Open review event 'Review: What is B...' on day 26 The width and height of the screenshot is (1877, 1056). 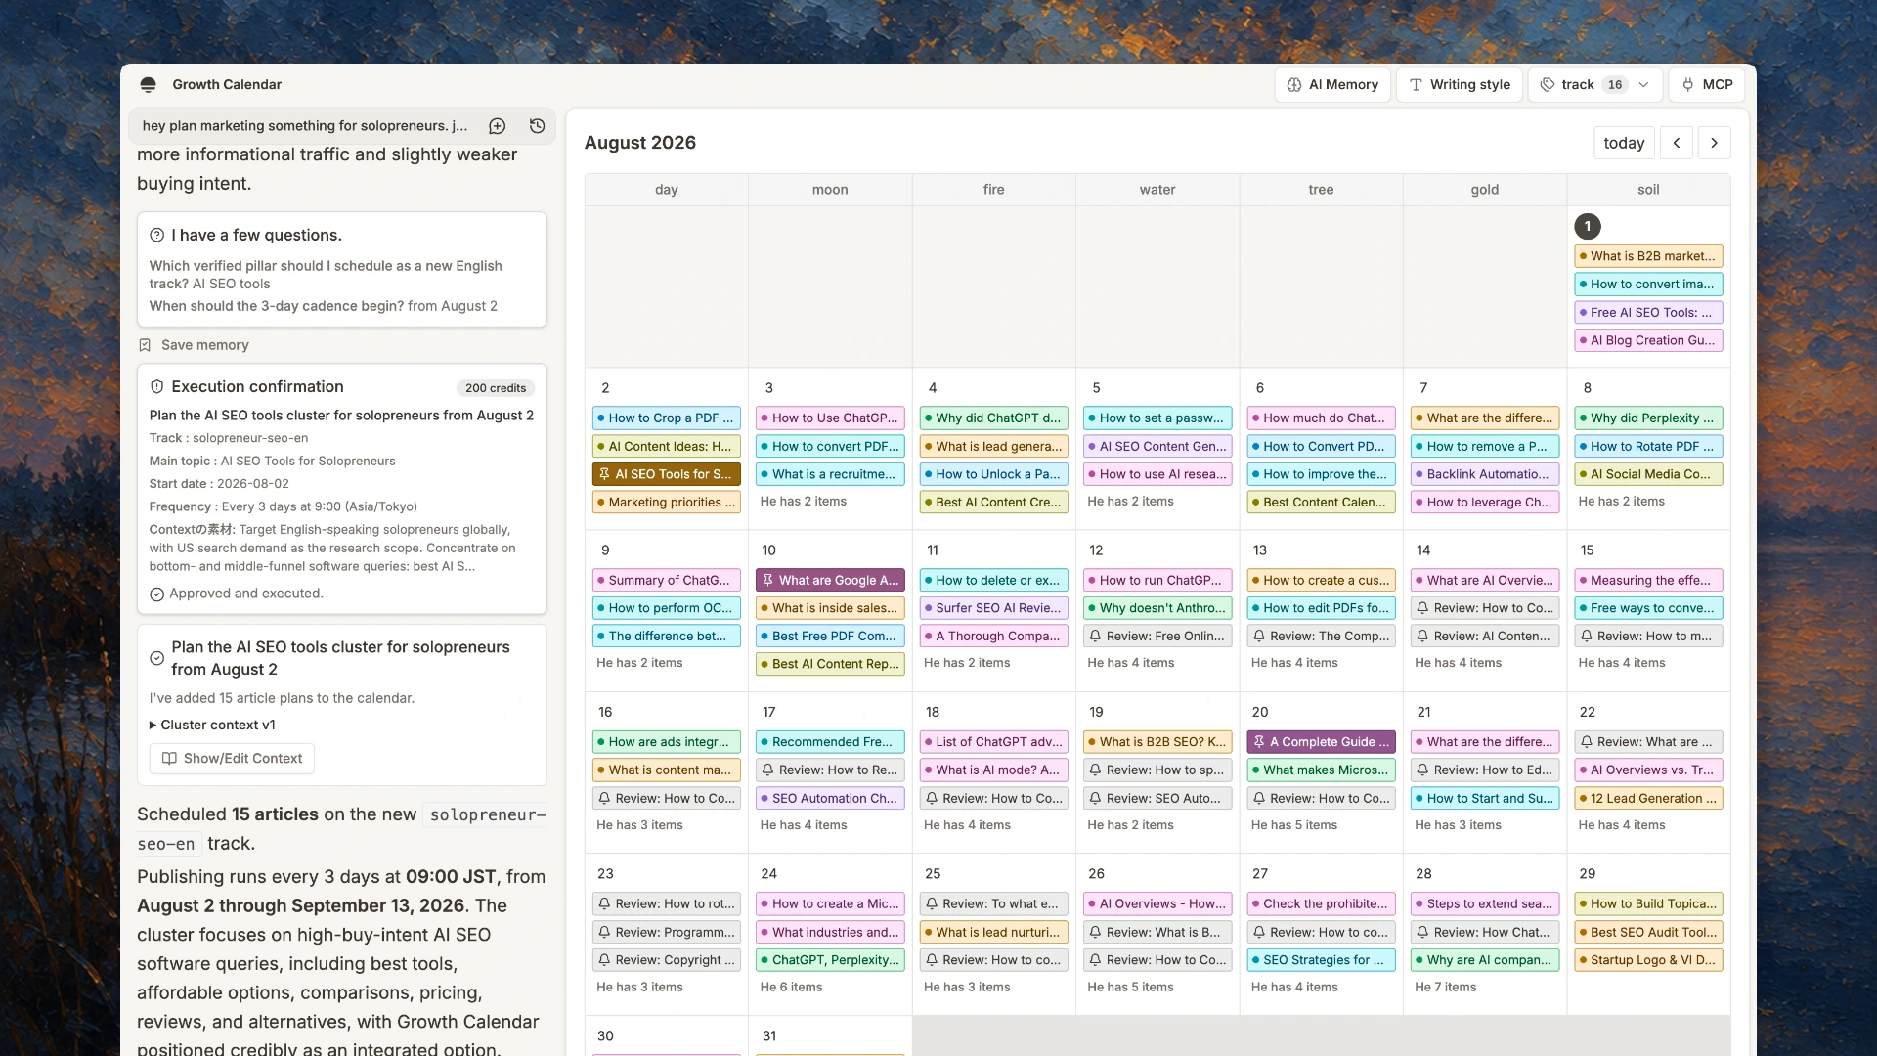(x=1157, y=933)
